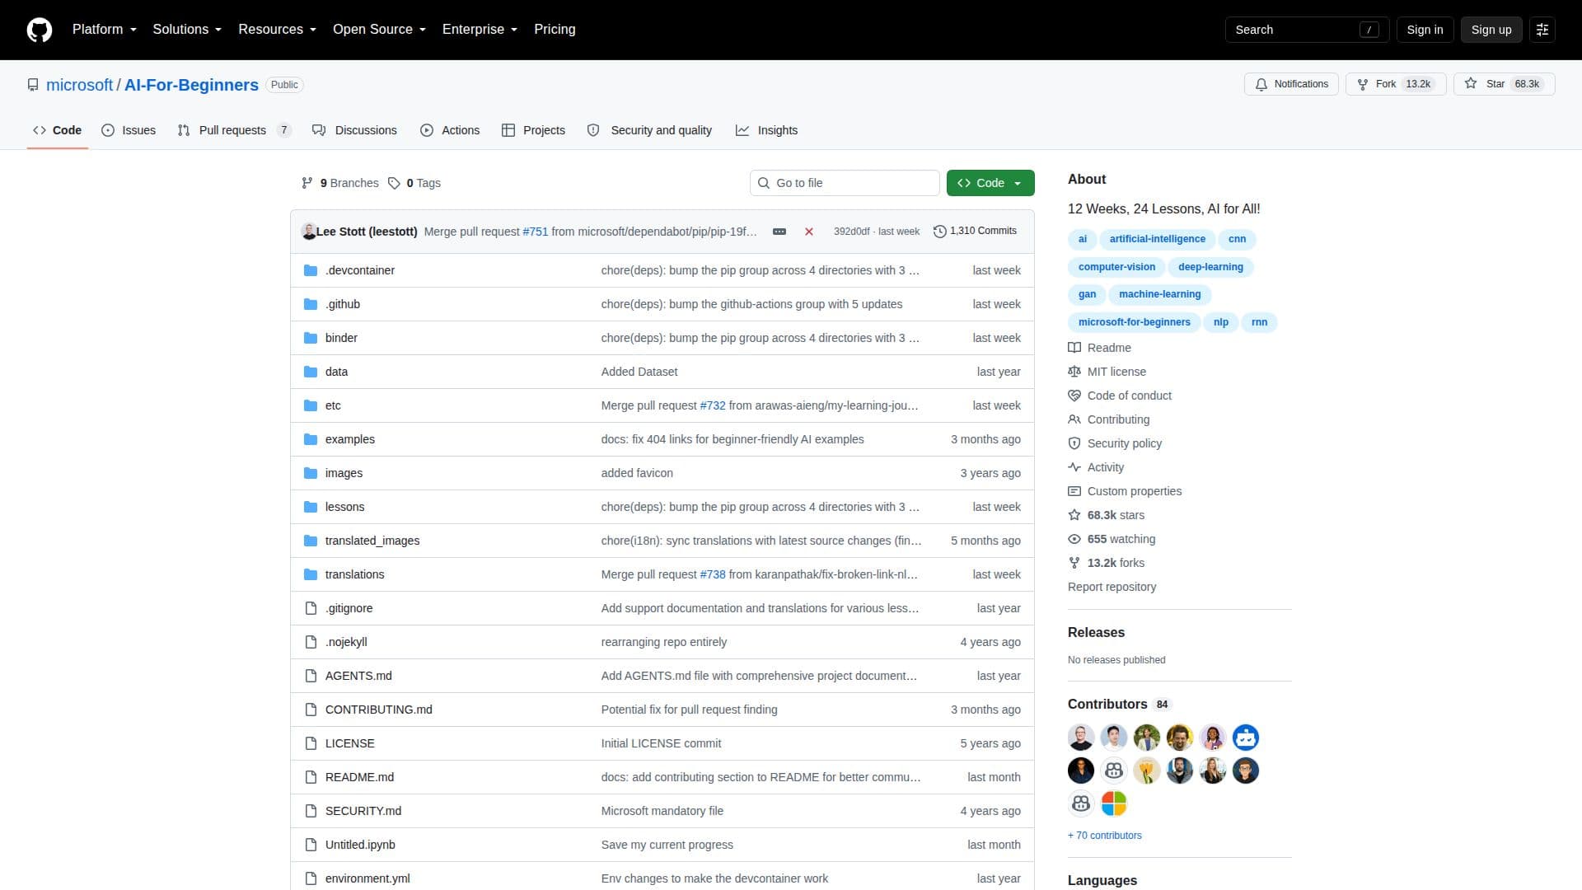Image resolution: width=1582 pixels, height=890 pixels.
Task: Focus the Search field in header
Action: 1307,30
